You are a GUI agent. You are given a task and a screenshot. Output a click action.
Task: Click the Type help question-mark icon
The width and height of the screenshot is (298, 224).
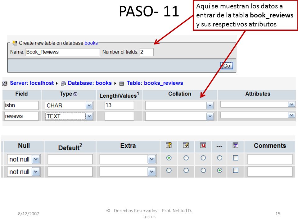pyautogui.click(x=75, y=94)
